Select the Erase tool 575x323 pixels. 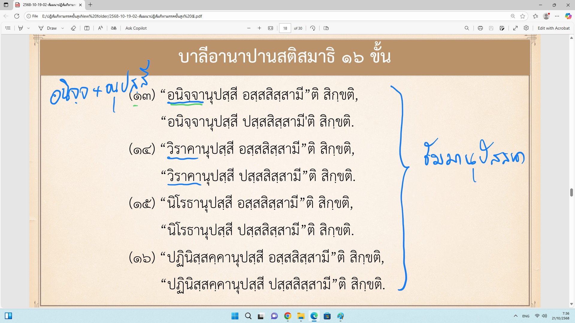[x=73, y=28]
